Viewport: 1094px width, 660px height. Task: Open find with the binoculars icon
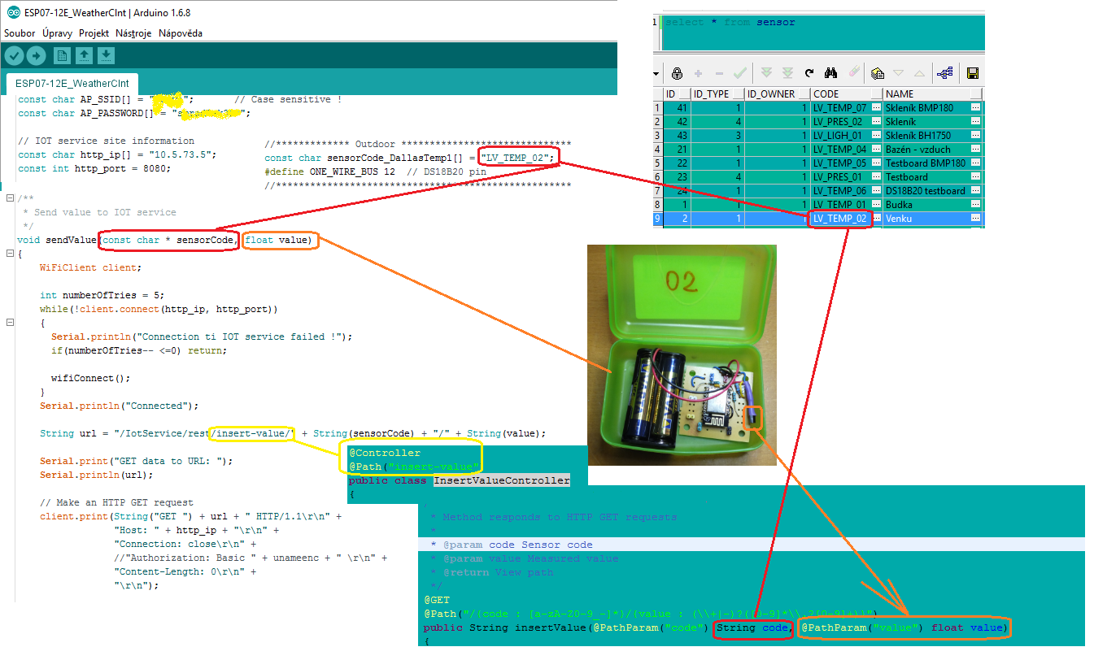click(831, 73)
